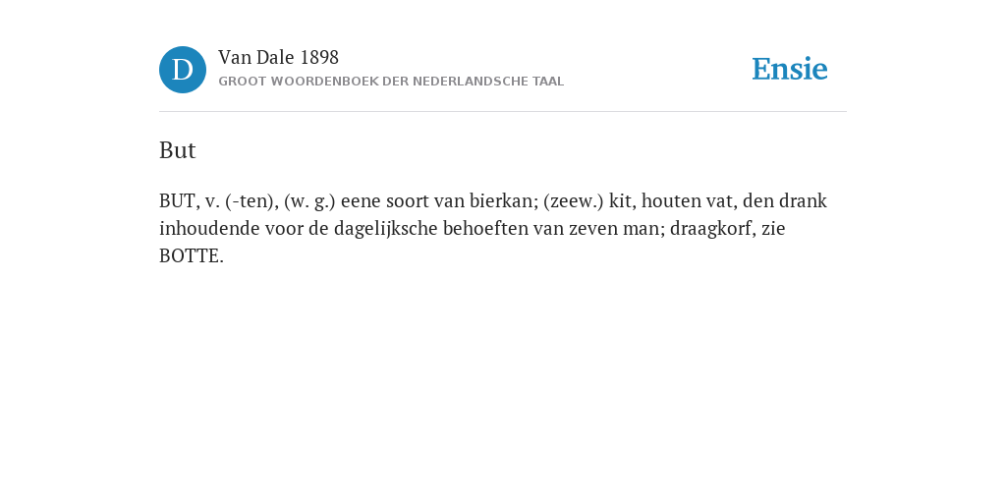
Task: Click the (w. g.) abbreviation
Action: 309,201
